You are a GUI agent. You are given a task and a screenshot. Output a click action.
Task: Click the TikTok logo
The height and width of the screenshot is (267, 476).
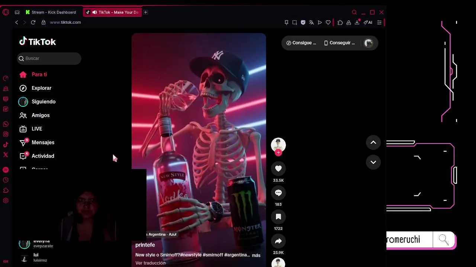coord(38,42)
